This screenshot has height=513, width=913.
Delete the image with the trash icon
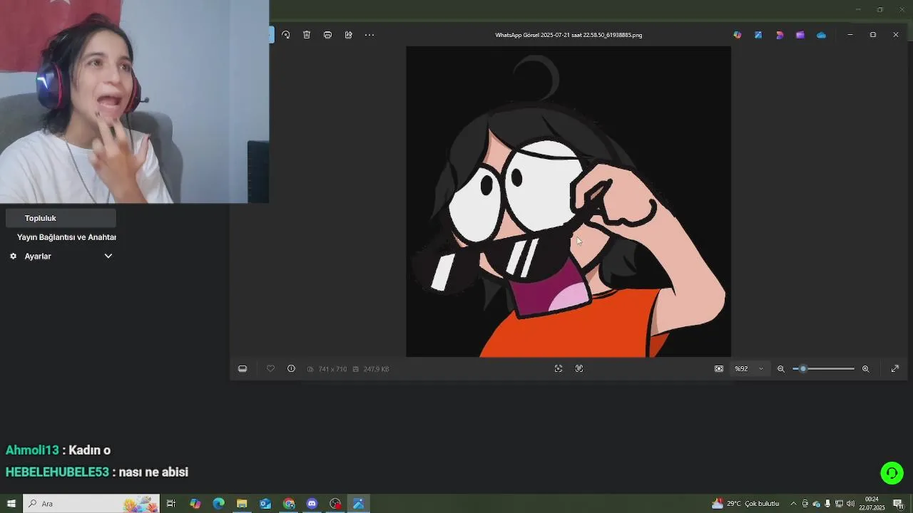(307, 35)
